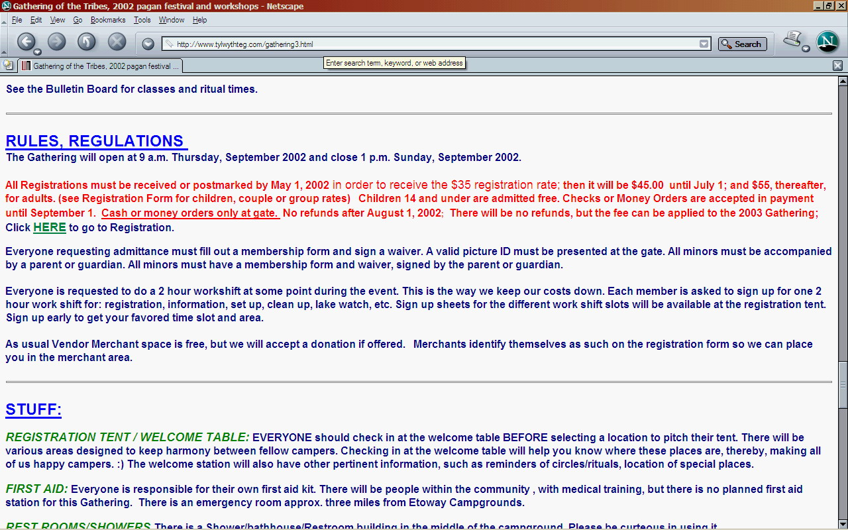Click the URL address field

point(437,44)
